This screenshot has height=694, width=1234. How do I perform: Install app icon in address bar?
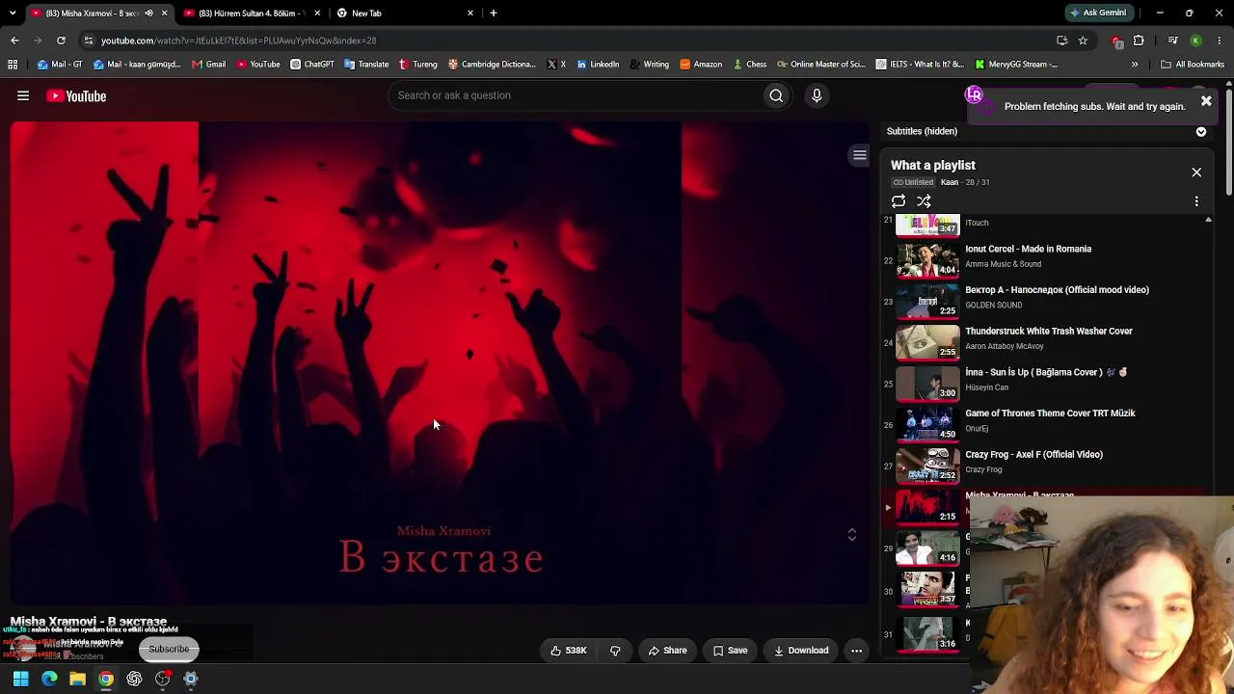(x=1061, y=40)
